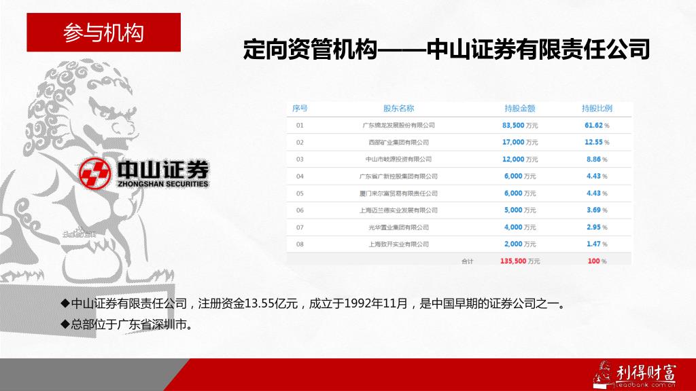Click serial number 07 in table
This screenshot has width=696, height=391.
(x=300, y=227)
